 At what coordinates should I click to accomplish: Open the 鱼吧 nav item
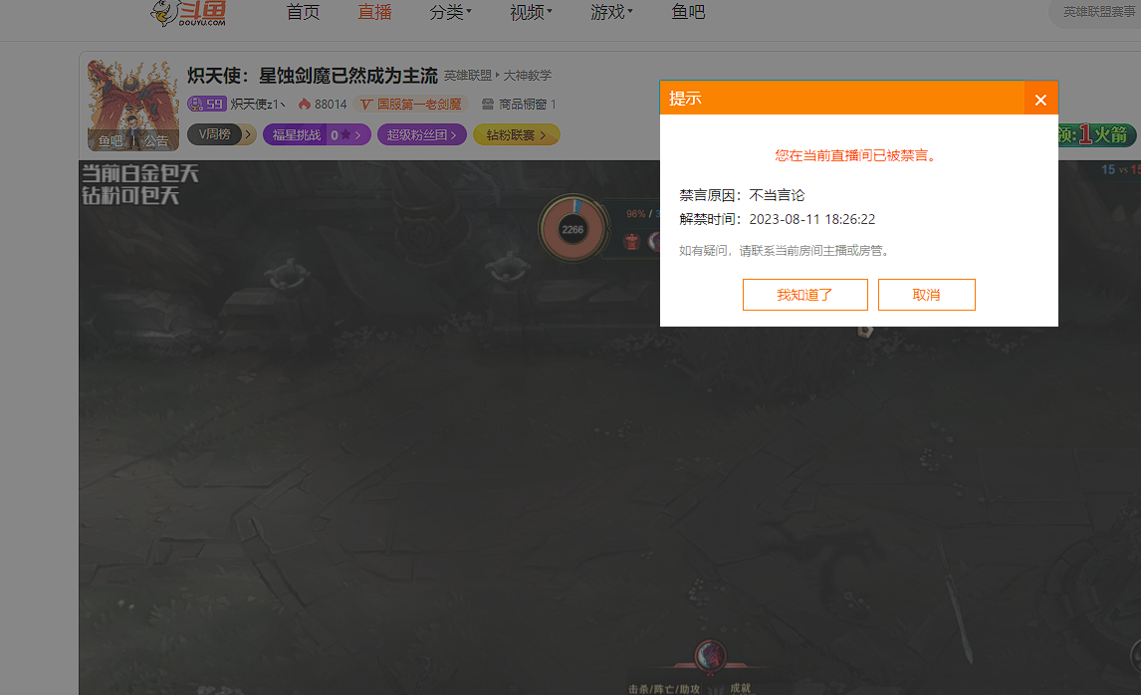pos(688,12)
